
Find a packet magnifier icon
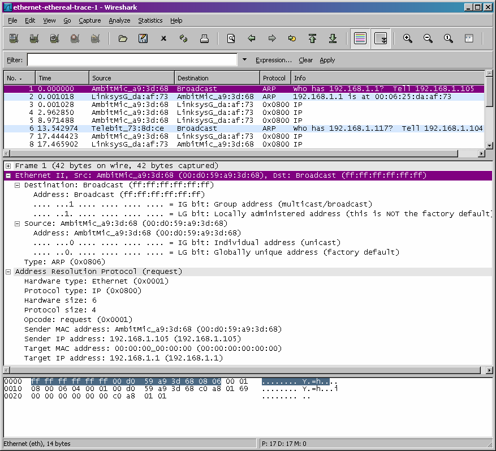click(x=231, y=38)
